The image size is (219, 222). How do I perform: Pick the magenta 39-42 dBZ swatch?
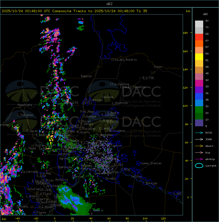point(199,83)
